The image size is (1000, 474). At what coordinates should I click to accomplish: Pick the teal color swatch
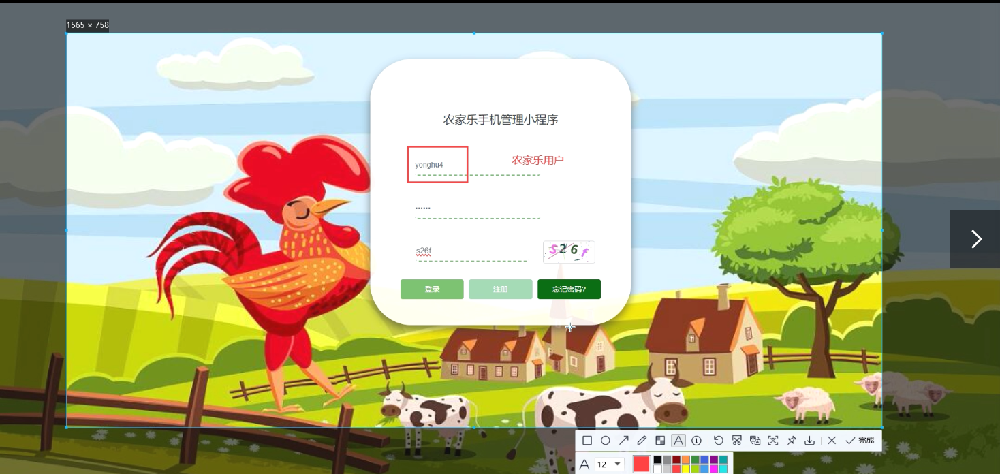pyautogui.click(x=723, y=460)
